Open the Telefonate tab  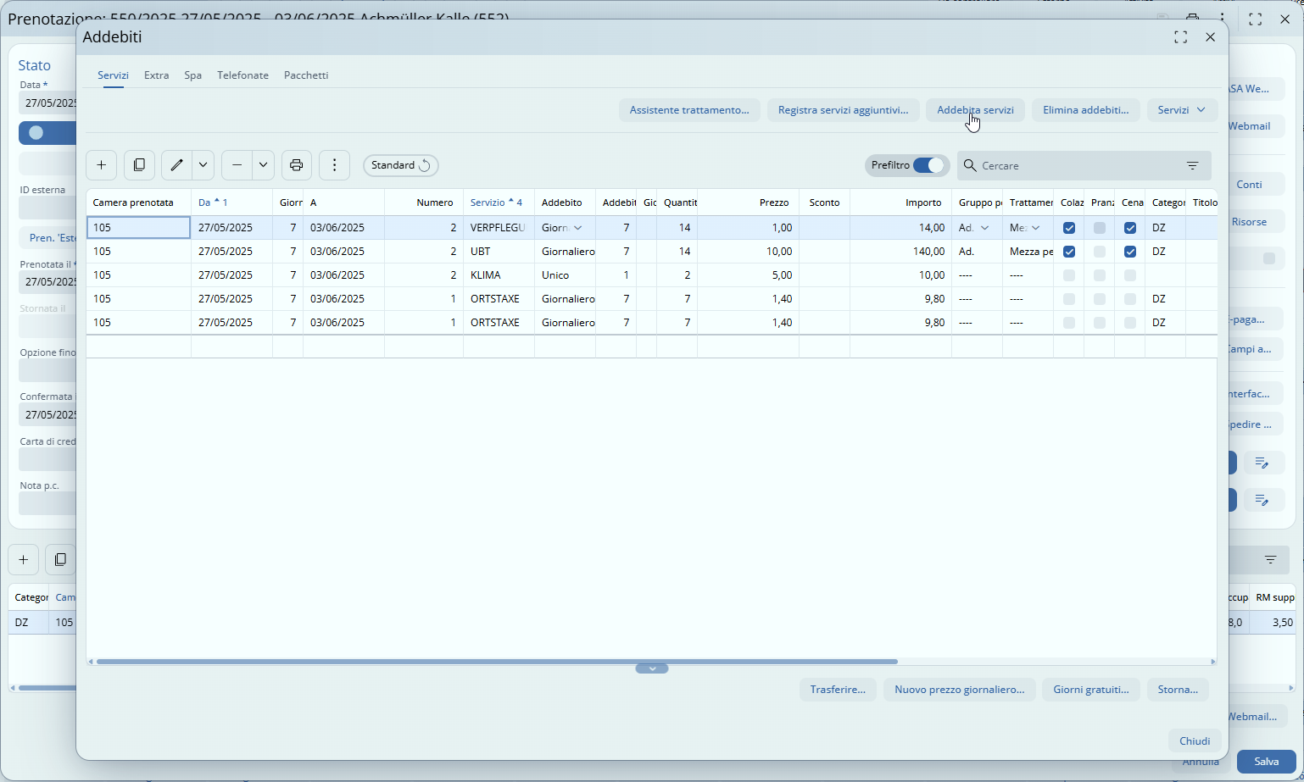coord(242,75)
